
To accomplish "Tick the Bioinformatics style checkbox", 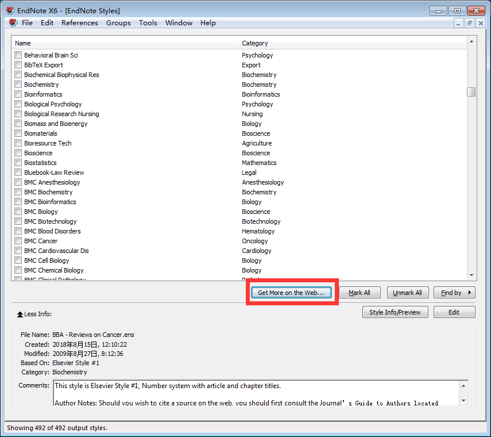I will (18, 94).
